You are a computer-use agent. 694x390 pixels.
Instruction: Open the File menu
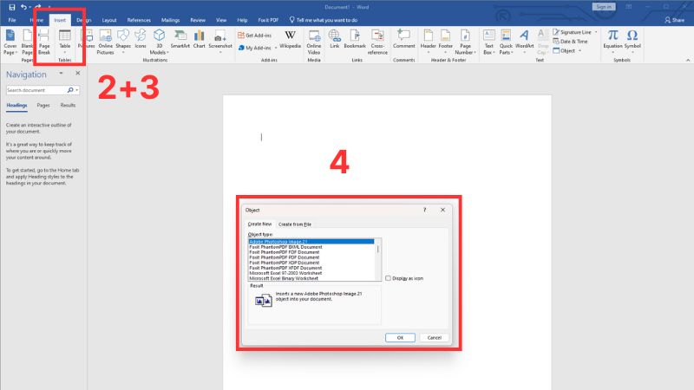click(x=12, y=20)
